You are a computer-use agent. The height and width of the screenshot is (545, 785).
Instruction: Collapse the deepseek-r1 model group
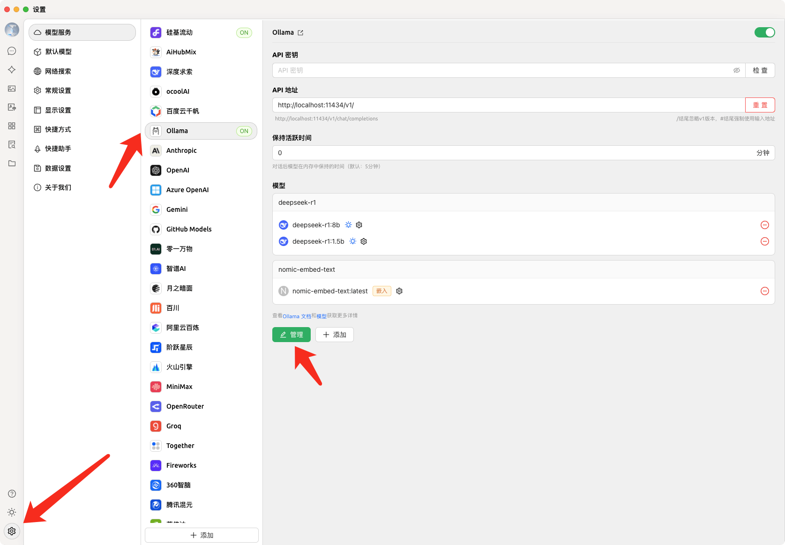pyautogui.click(x=523, y=202)
